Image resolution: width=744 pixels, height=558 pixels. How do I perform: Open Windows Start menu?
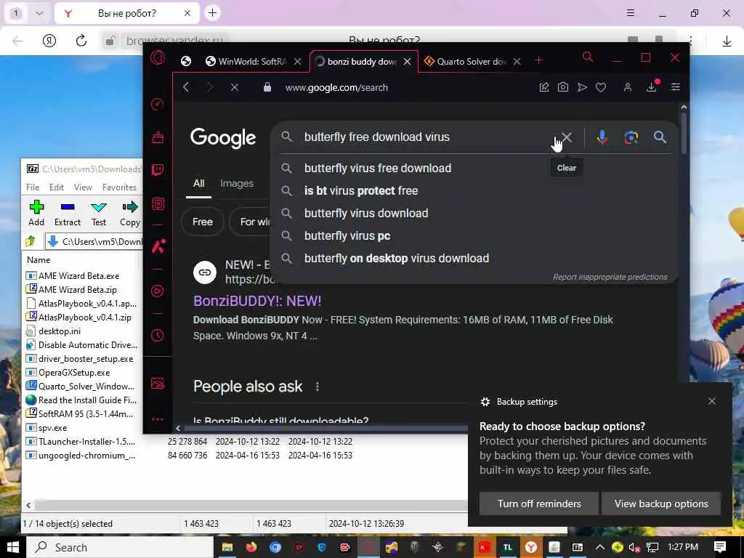tap(12, 548)
